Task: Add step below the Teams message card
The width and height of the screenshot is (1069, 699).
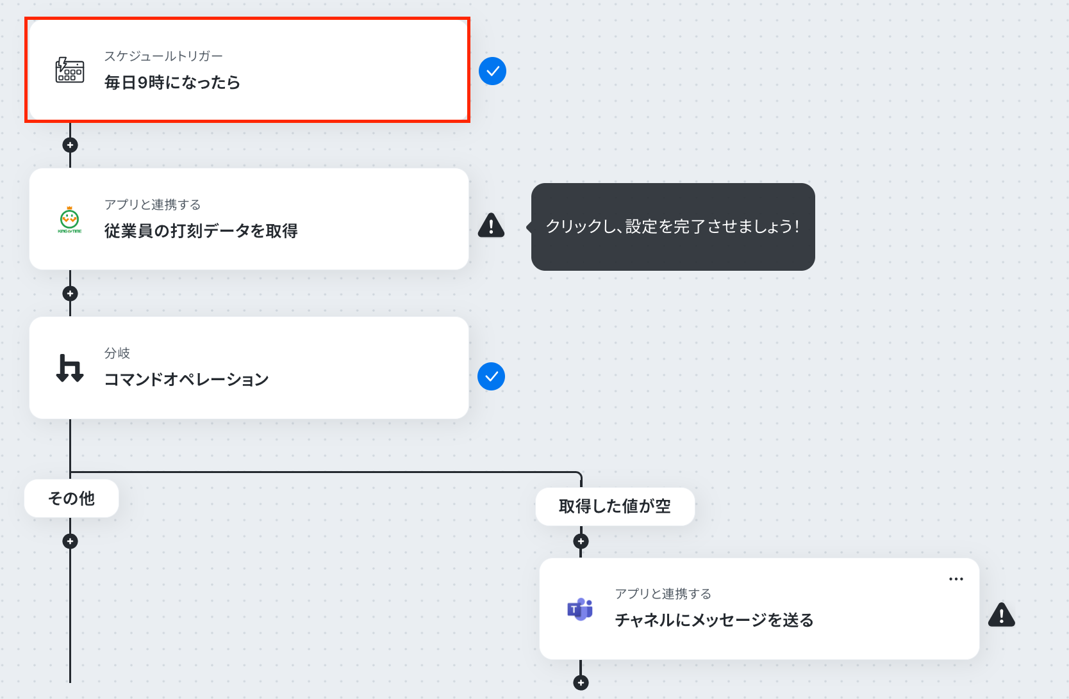Action: point(581,682)
